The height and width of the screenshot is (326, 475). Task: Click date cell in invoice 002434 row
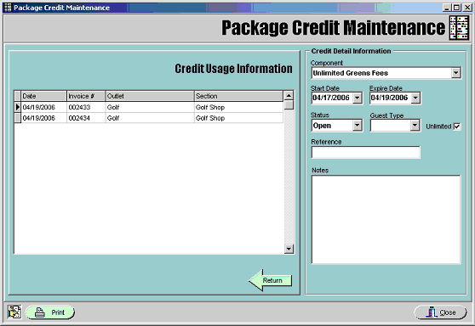(x=43, y=118)
